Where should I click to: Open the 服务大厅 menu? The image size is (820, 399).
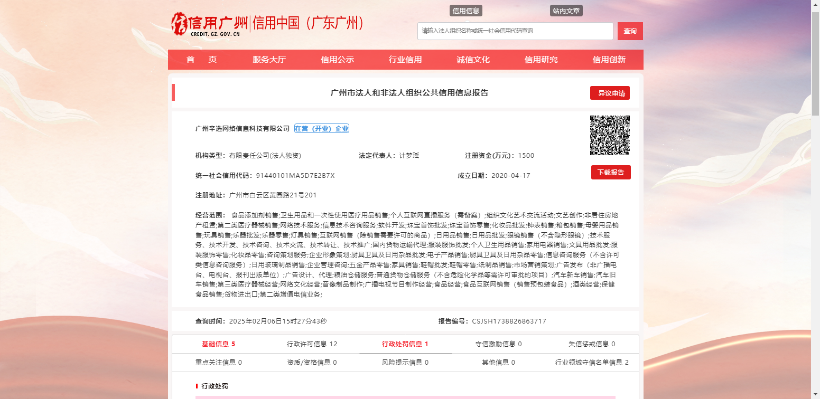tap(269, 60)
